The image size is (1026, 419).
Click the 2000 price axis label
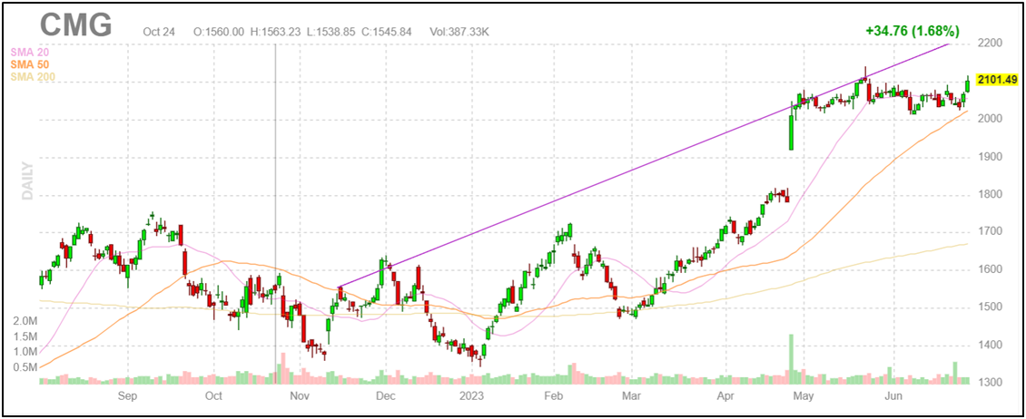click(x=990, y=119)
